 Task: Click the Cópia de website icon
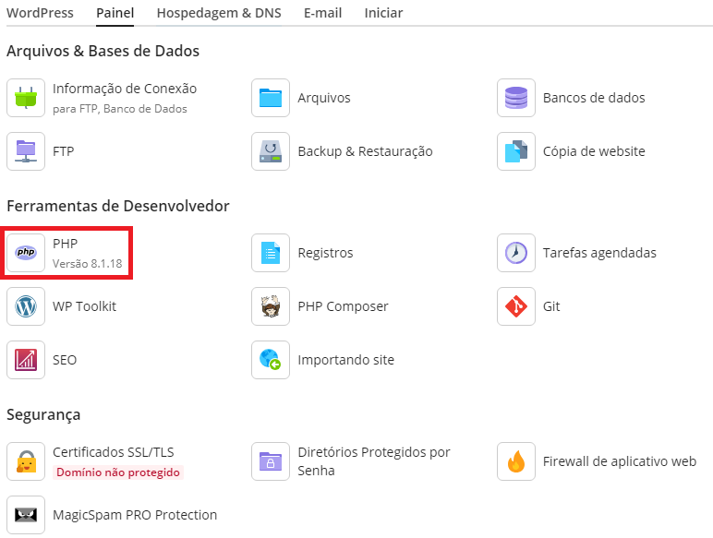click(516, 151)
